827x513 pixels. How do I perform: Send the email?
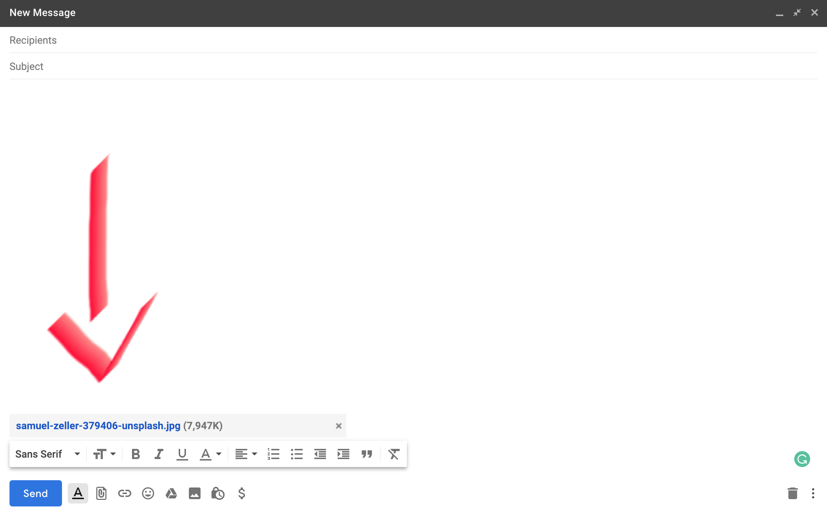tap(35, 493)
